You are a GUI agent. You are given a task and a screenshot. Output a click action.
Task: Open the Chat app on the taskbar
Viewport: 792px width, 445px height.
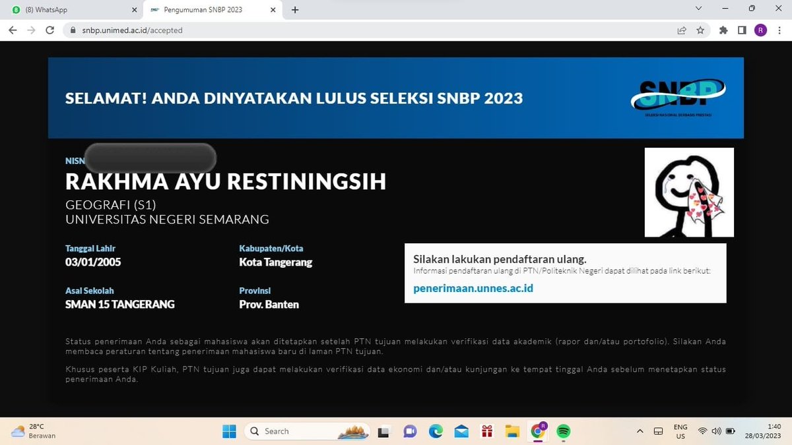(410, 431)
